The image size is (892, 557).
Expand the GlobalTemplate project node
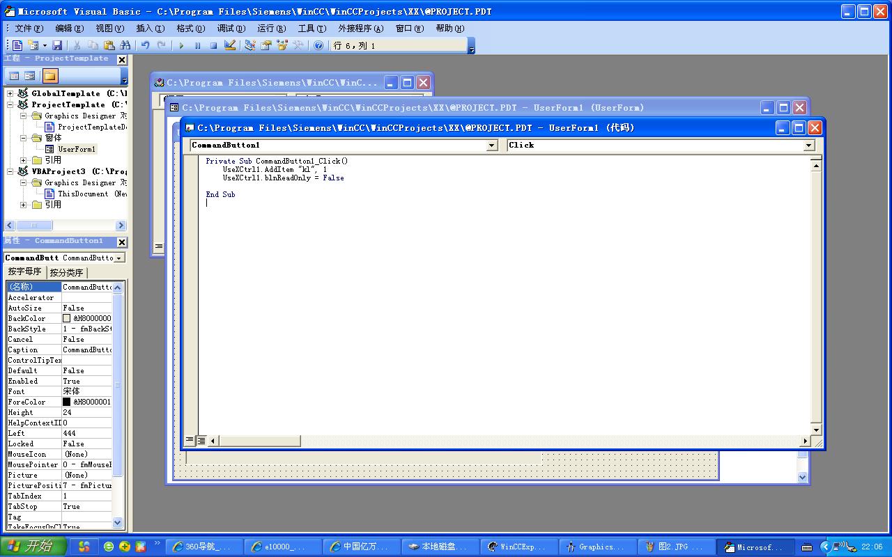click(x=10, y=93)
